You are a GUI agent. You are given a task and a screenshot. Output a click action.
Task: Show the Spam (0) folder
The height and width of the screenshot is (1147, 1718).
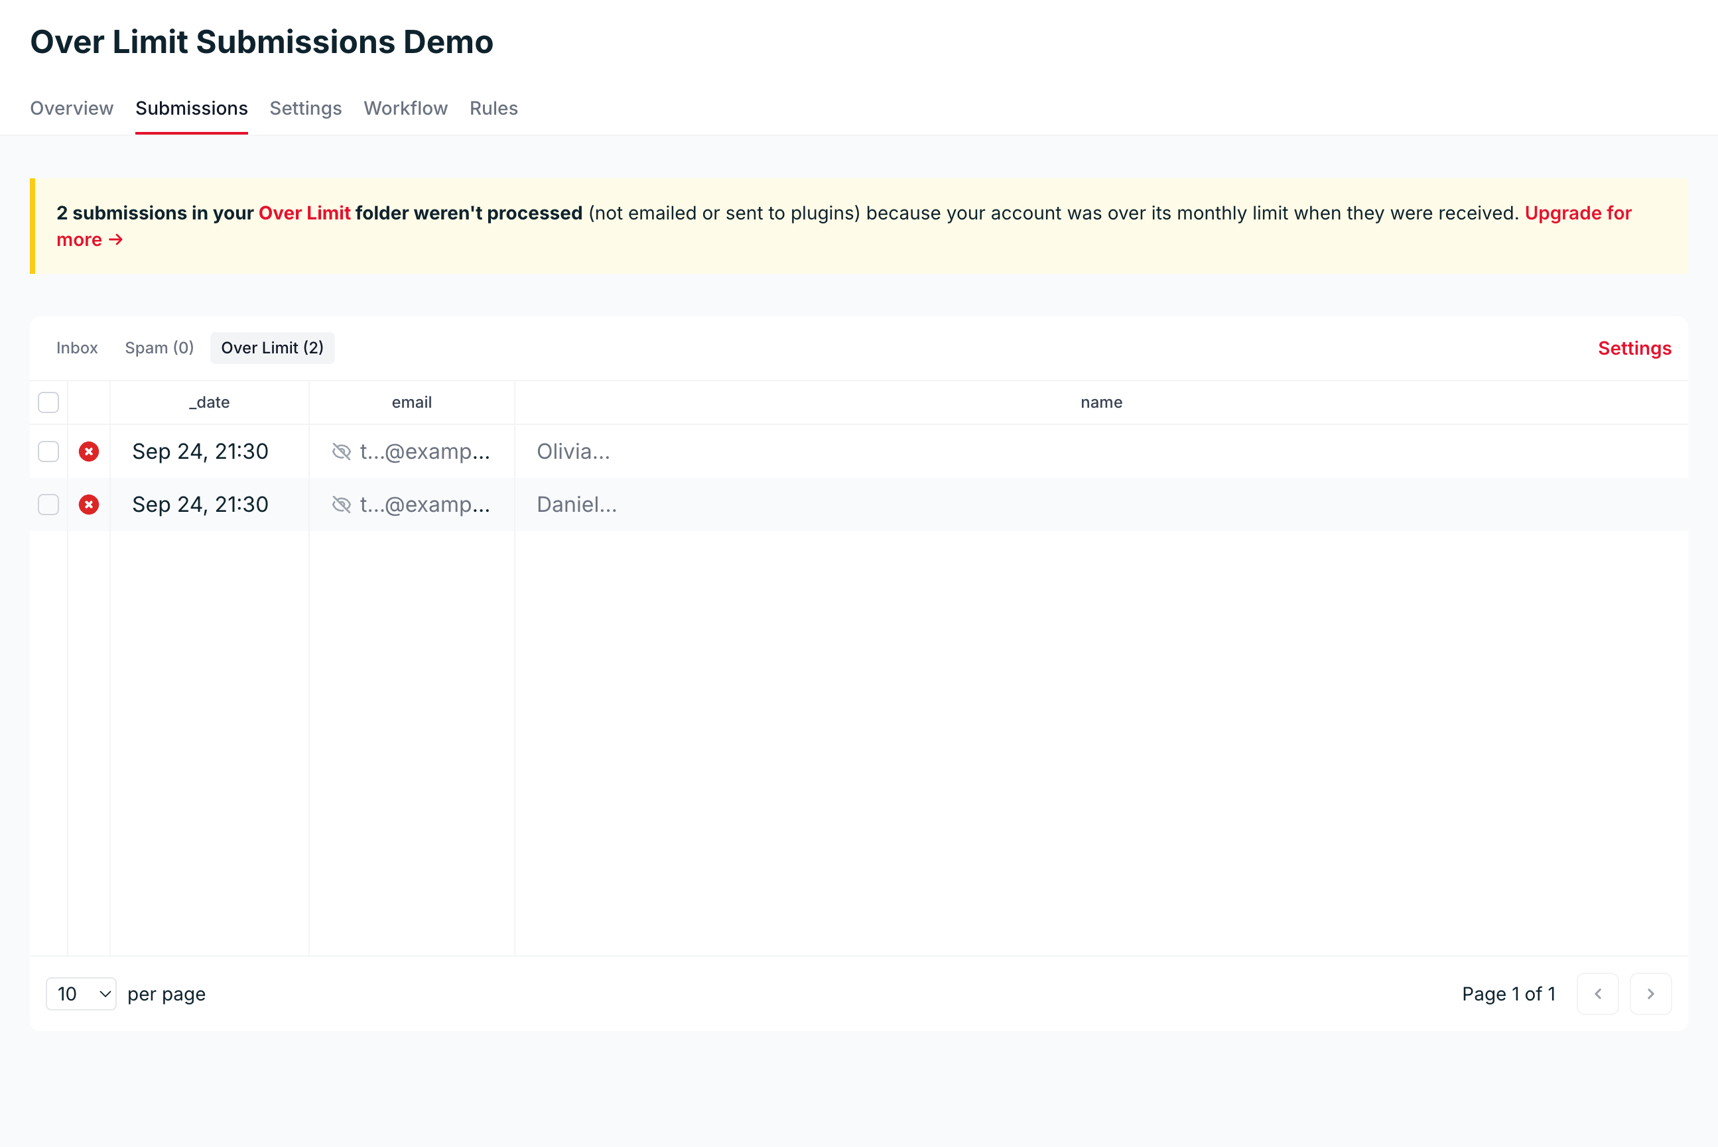tap(159, 347)
